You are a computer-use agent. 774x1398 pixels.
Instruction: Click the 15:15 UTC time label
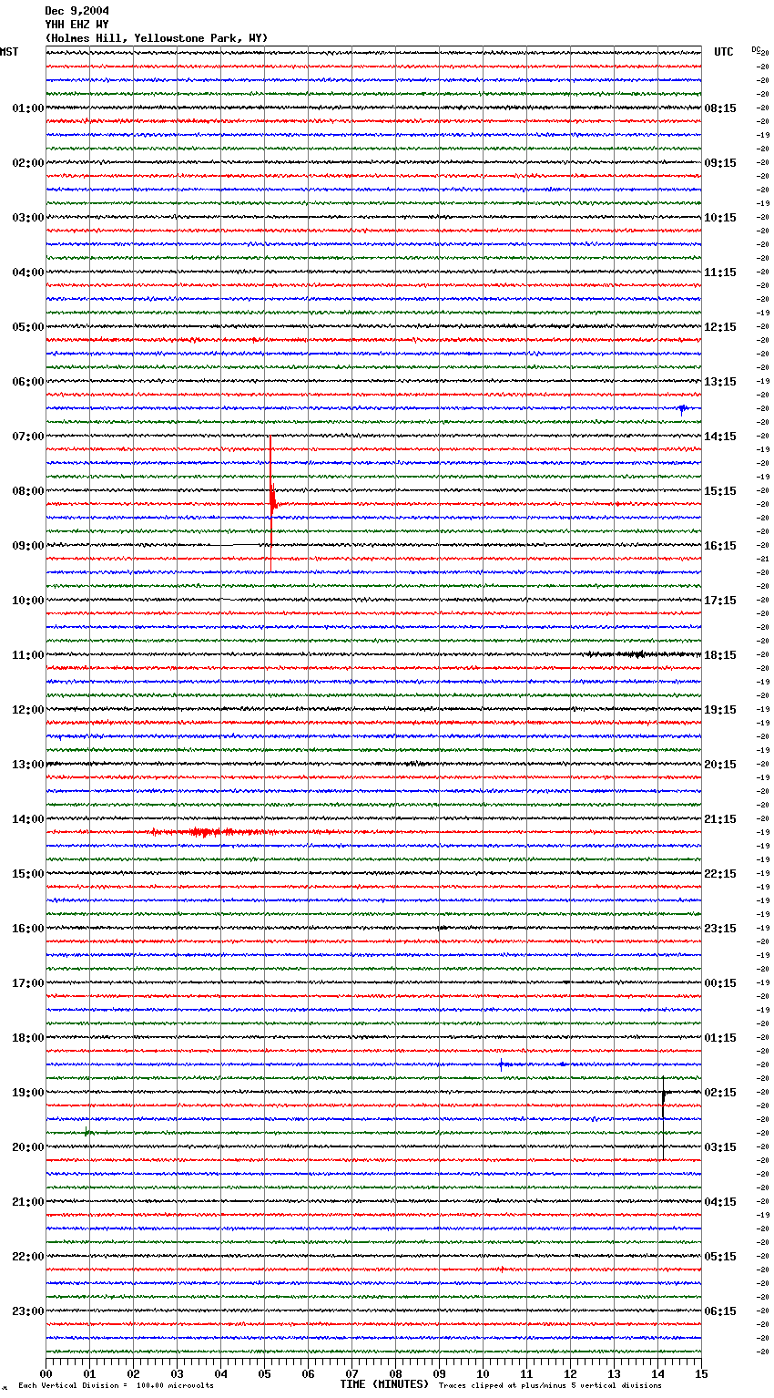pyautogui.click(x=720, y=491)
